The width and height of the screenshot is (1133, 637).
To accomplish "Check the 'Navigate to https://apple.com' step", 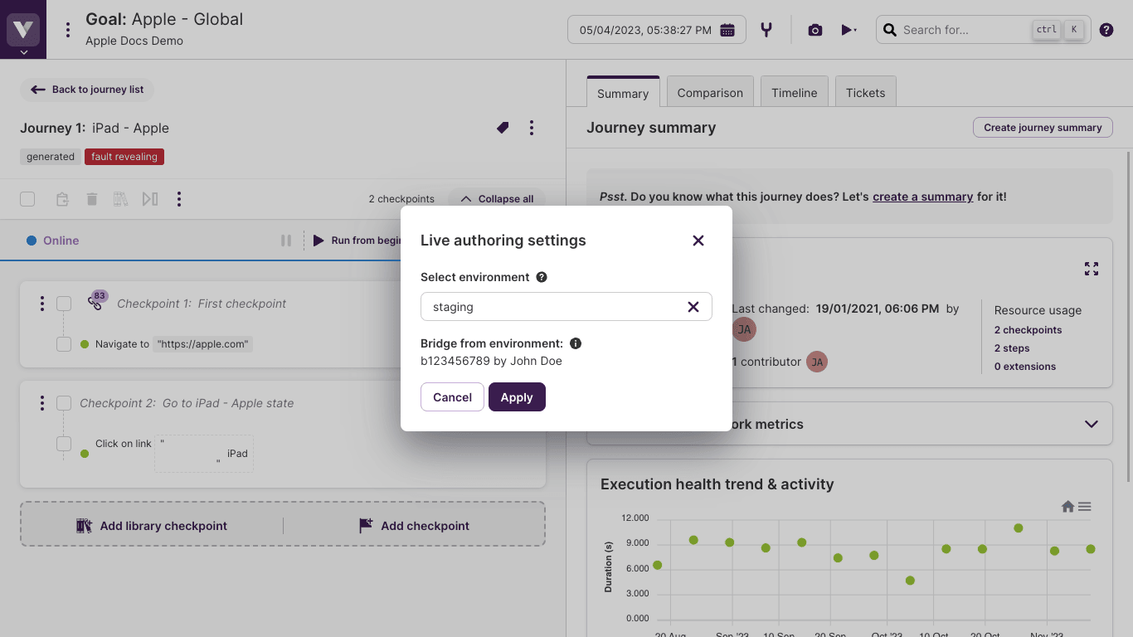I will click(x=64, y=344).
